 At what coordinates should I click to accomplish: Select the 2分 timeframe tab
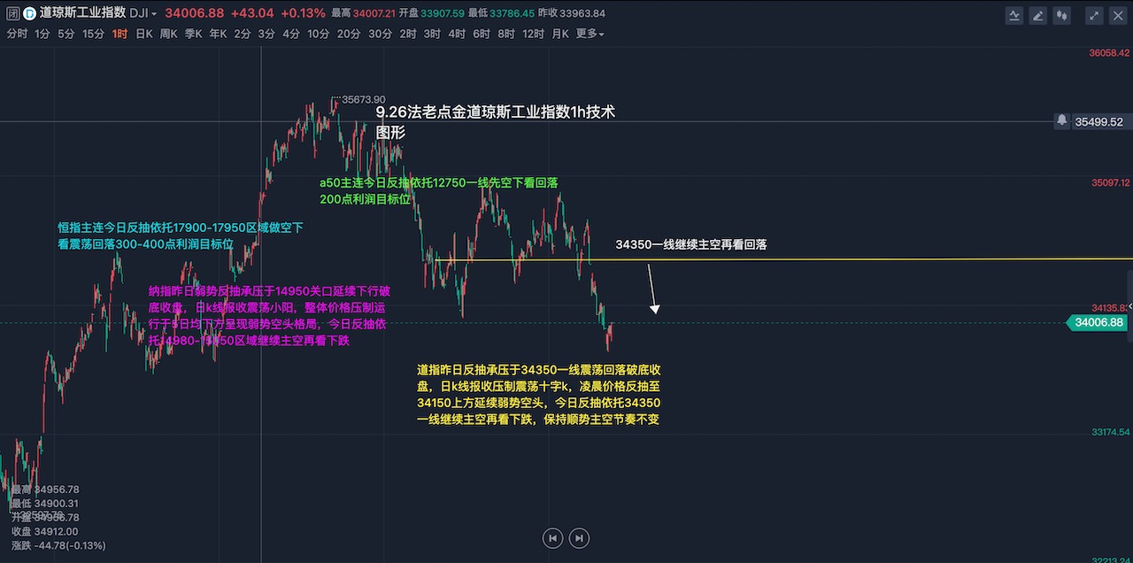point(243,34)
